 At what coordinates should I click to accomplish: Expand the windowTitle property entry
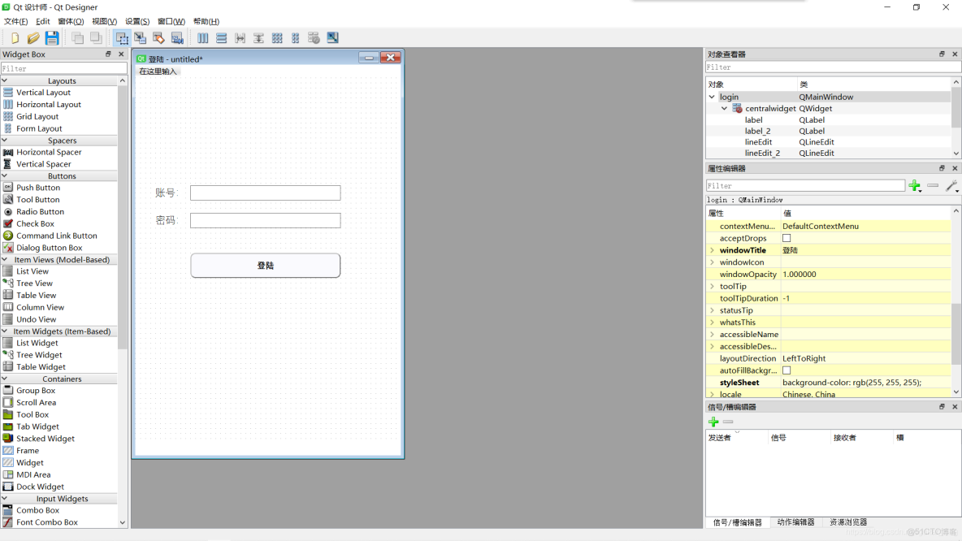click(712, 250)
